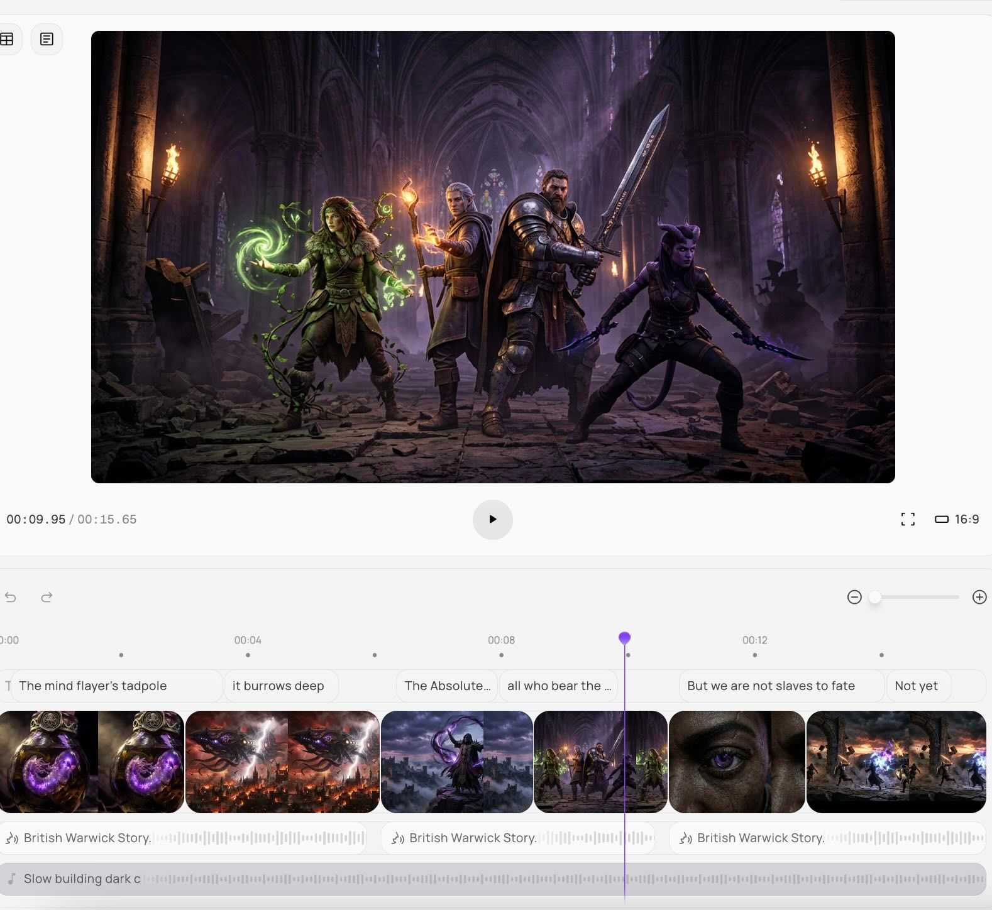
Task: Select the 'it burrows deep' caption
Action: coord(280,686)
